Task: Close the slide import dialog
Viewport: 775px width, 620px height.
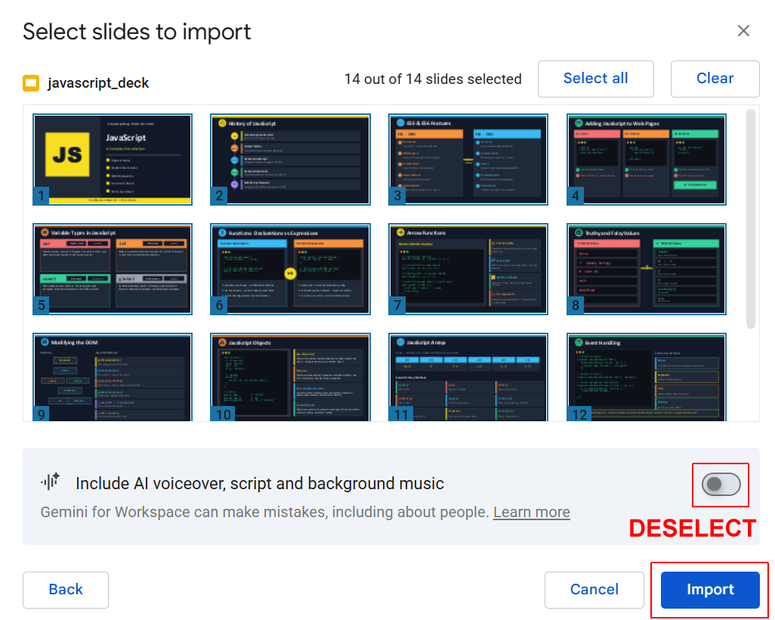Action: (743, 30)
